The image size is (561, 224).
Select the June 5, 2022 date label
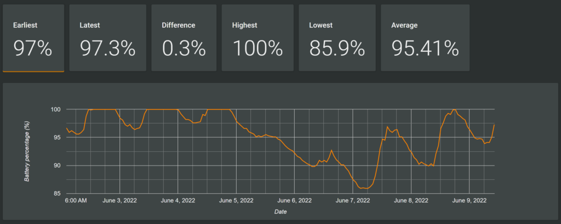tap(237, 201)
